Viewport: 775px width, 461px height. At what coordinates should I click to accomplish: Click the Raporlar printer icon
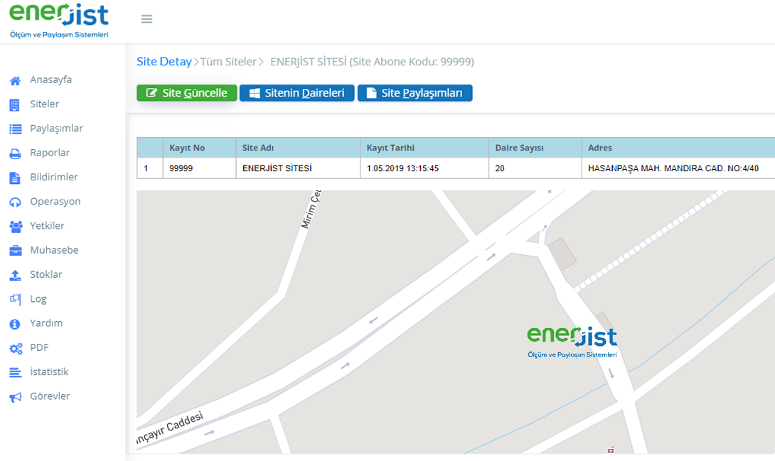click(x=15, y=153)
